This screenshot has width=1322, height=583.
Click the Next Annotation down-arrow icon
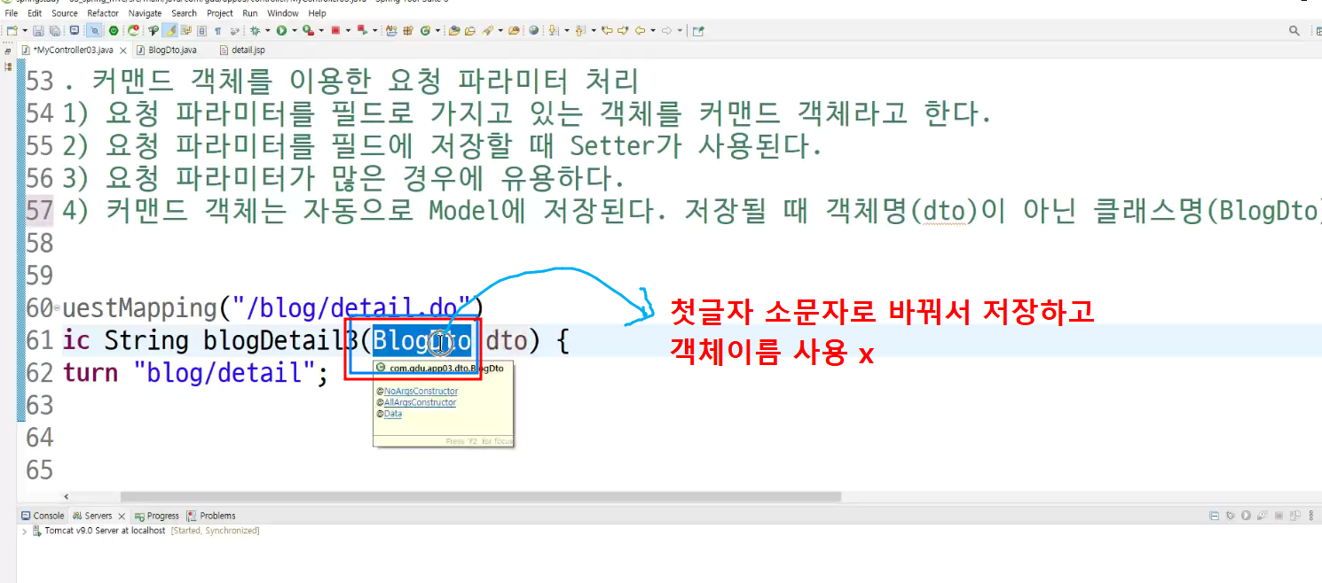(553, 30)
